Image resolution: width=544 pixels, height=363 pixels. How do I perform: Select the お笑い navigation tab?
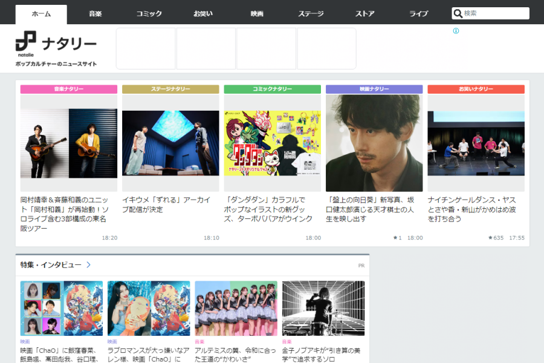click(x=203, y=14)
